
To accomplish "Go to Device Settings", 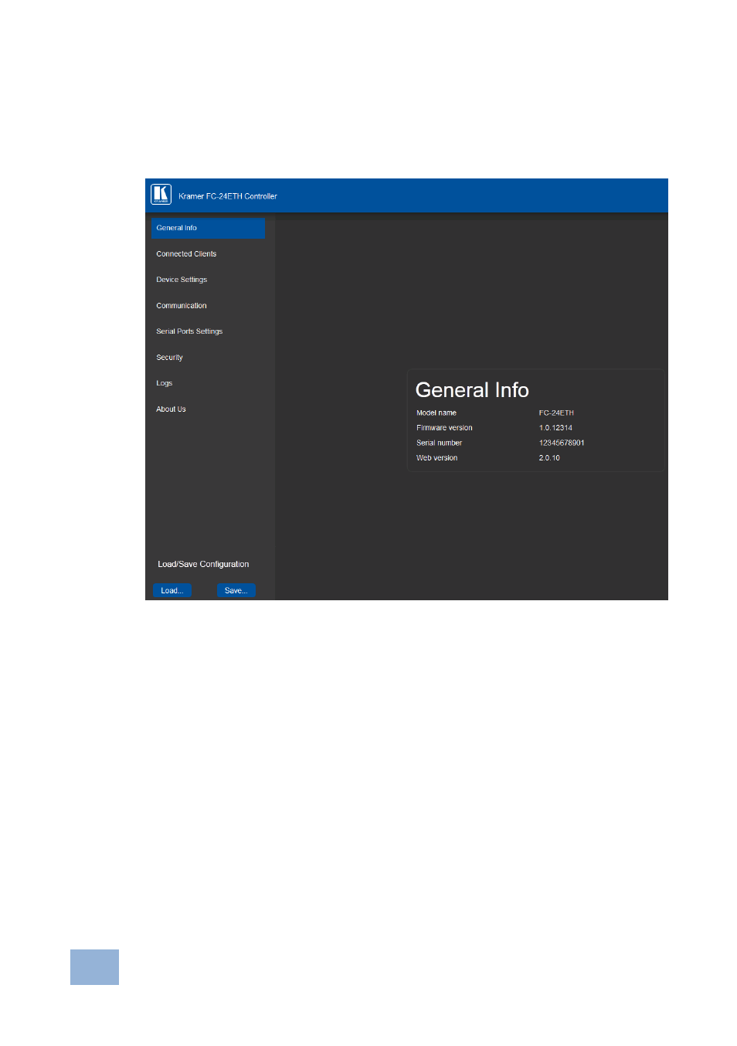I will click(x=182, y=280).
